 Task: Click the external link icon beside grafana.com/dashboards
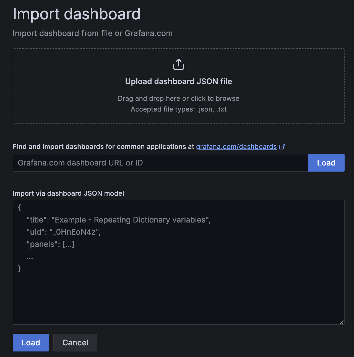click(282, 147)
